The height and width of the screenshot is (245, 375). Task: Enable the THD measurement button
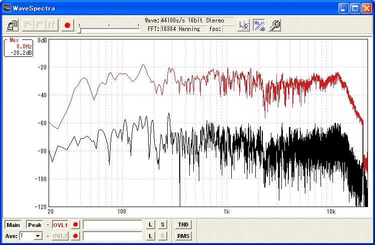coord(183,225)
